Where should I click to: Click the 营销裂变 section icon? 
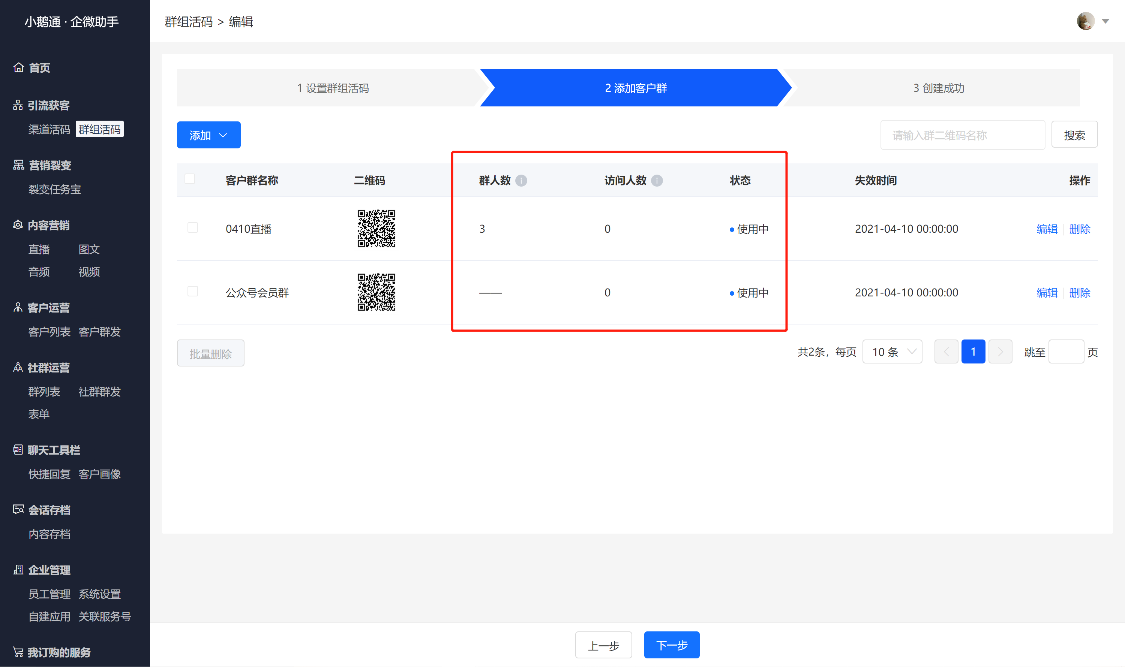(18, 165)
